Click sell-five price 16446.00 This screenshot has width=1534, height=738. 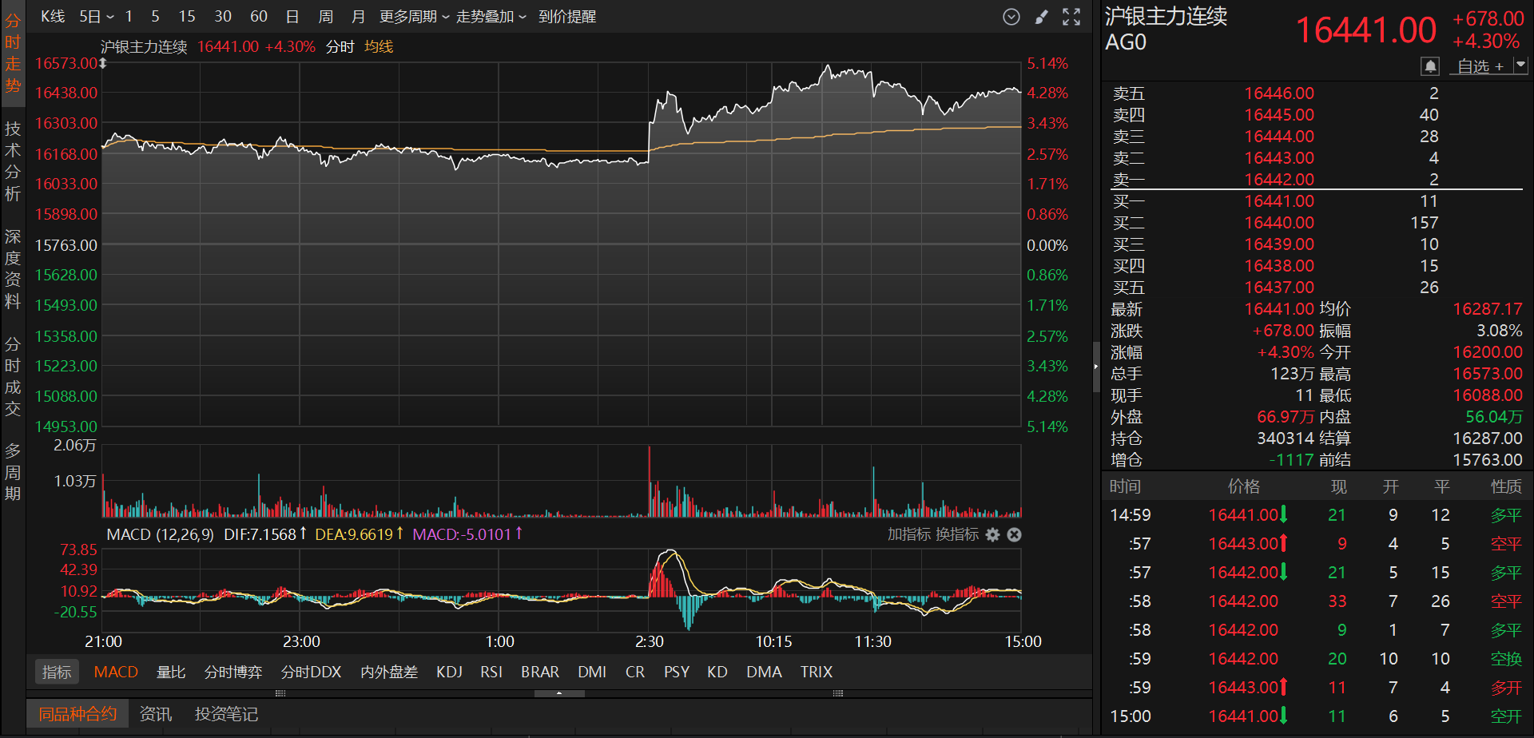pyautogui.click(x=1279, y=93)
